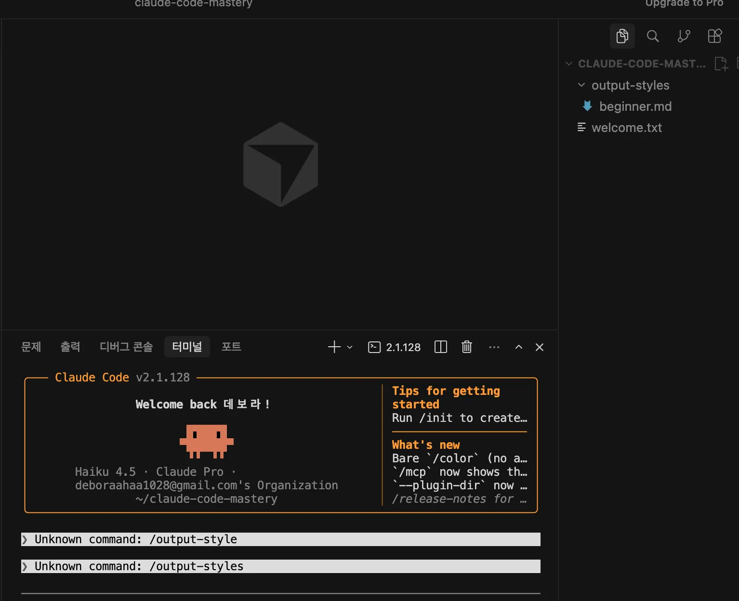Click the 'Tips for getting started' heading
Image resolution: width=739 pixels, height=601 pixels.
coord(446,397)
